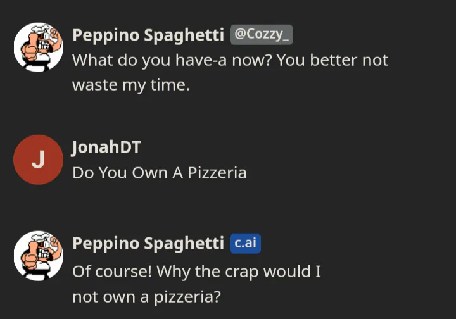Click Peppino's avatar beside the first message

pyautogui.click(x=38, y=47)
